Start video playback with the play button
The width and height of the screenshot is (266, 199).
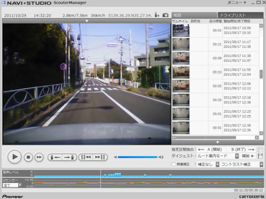click(14, 157)
